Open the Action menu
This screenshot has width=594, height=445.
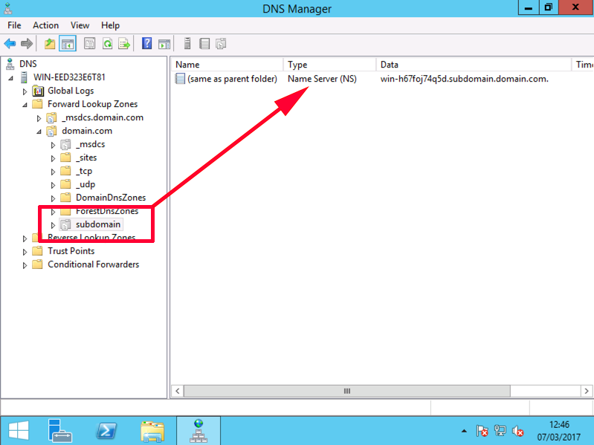coord(46,25)
